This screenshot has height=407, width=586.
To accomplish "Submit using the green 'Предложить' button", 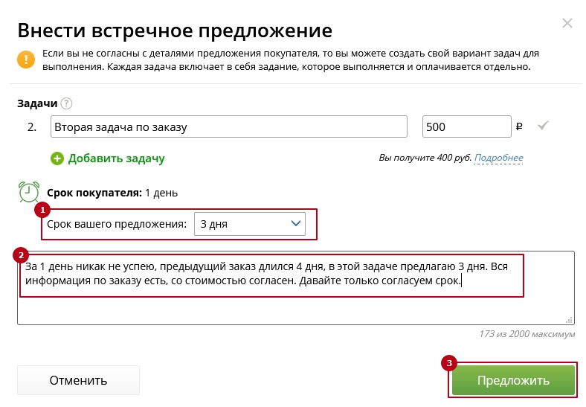I will coord(513,380).
